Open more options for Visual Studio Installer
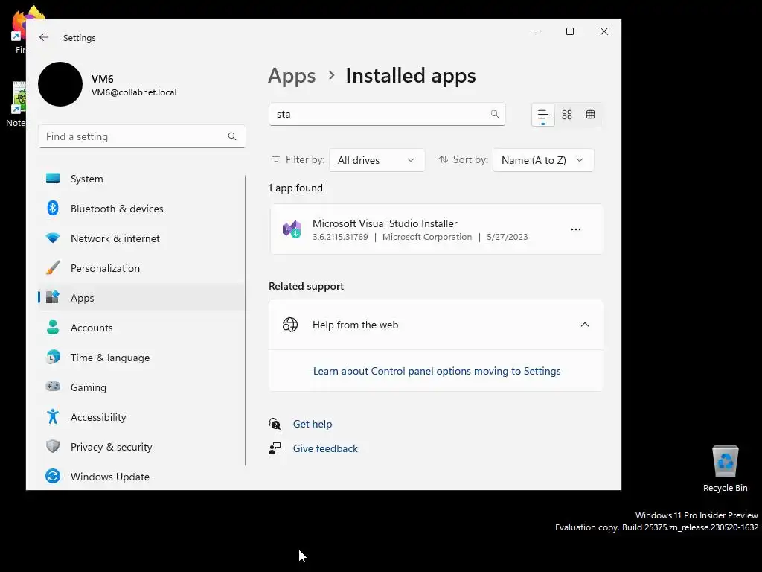The image size is (762, 572). tap(576, 229)
